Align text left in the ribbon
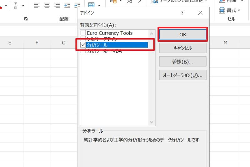The image size is (250, 167). (x=37, y=5)
